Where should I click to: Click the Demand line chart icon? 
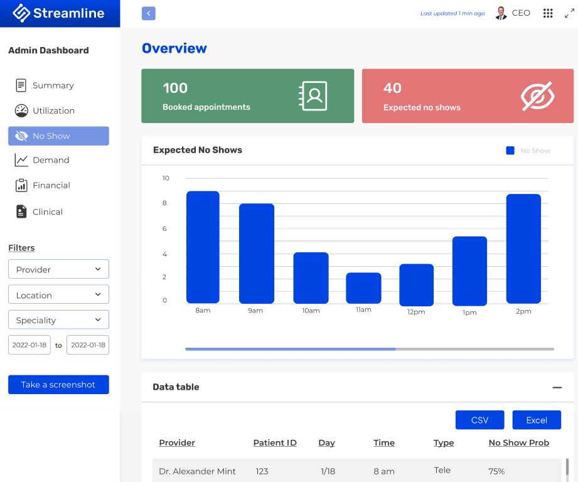coord(21,160)
